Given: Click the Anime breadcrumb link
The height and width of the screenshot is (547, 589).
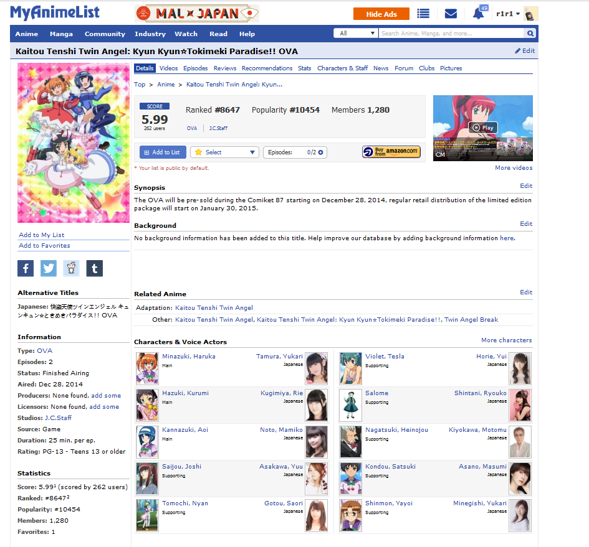Looking at the screenshot, I should [x=166, y=85].
